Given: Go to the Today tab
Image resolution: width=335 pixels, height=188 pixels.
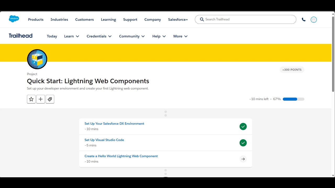Looking at the screenshot, I should tap(52, 36).
